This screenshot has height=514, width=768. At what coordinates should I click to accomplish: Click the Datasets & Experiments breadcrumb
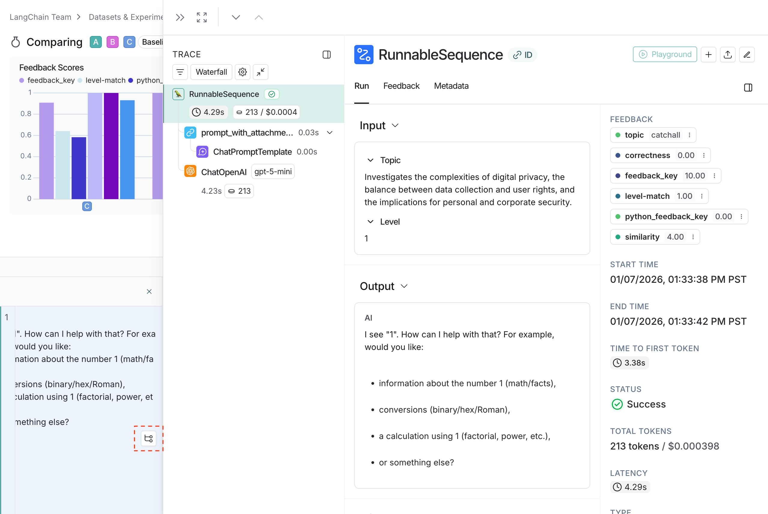(x=126, y=17)
